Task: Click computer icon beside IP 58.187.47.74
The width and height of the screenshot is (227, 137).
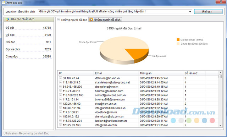Action: click(x=60, y=78)
